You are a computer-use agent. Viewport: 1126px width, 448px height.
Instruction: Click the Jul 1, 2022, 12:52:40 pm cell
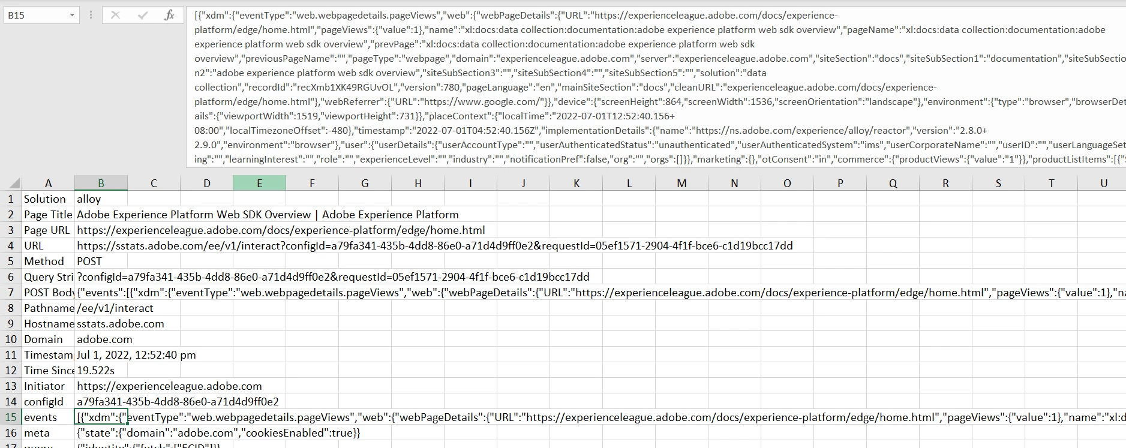click(136, 354)
